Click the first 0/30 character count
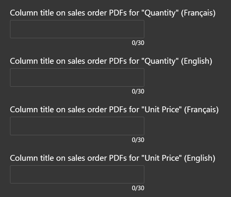The width and height of the screenshot is (231, 197). (x=138, y=43)
